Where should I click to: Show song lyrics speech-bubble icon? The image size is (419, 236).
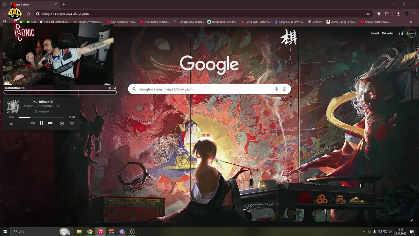coord(62,124)
